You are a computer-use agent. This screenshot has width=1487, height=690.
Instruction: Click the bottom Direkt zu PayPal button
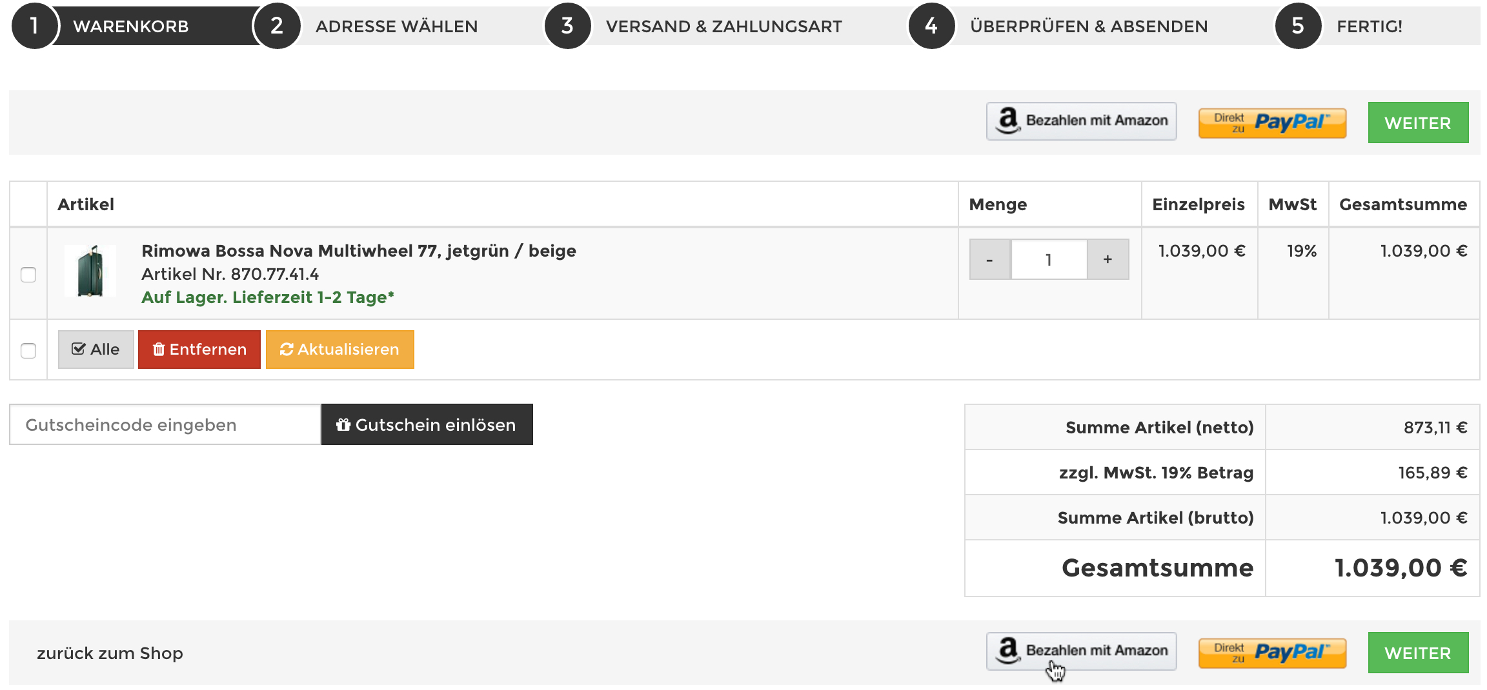pyautogui.click(x=1272, y=653)
